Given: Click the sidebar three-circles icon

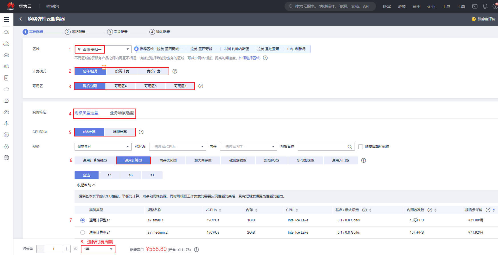Looking at the screenshot, I should click(6, 146).
